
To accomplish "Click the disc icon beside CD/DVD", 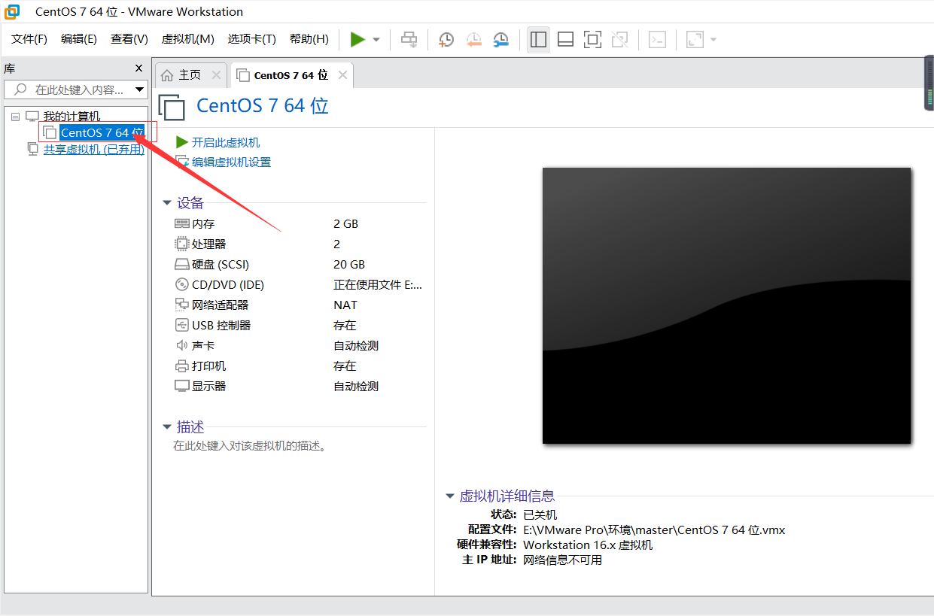I will [181, 284].
